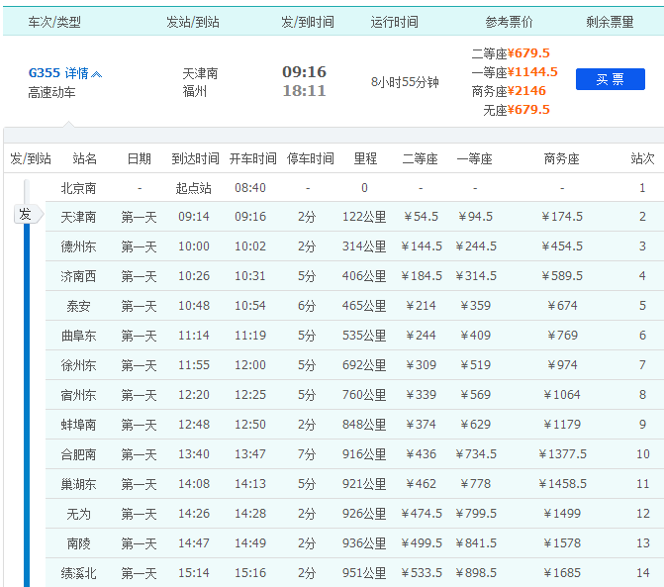
Task: Click the 开车时间 column header
Action: tap(252, 158)
